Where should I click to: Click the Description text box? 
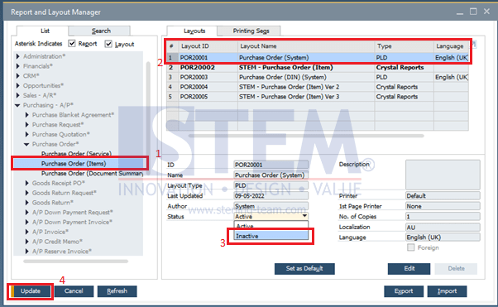(443, 175)
